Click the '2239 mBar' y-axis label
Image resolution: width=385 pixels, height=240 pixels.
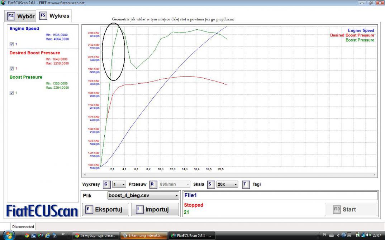tap(94, 33)
